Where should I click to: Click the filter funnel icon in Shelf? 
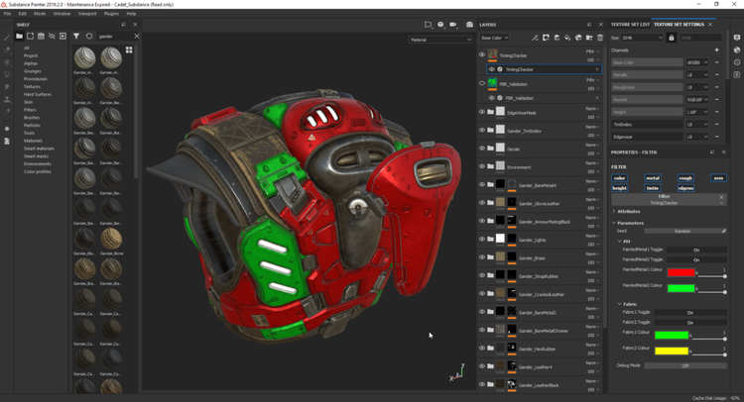click(x=76, y=36)
